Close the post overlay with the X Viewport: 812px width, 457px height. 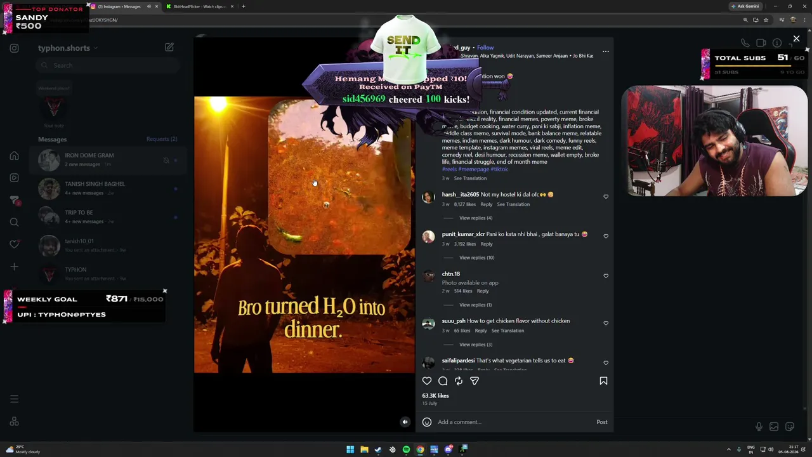click(796, 39)
